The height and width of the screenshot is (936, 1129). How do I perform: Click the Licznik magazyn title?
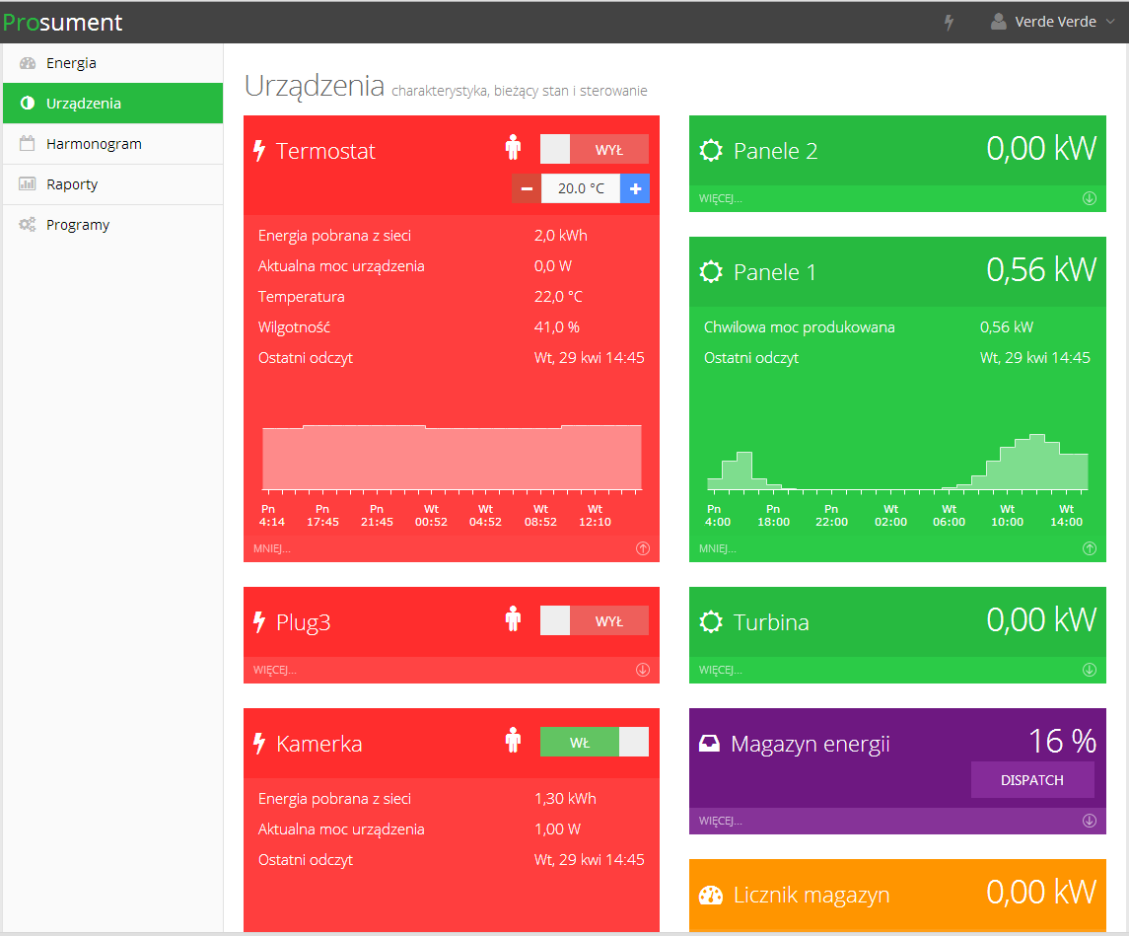click(x=811, y=895)
